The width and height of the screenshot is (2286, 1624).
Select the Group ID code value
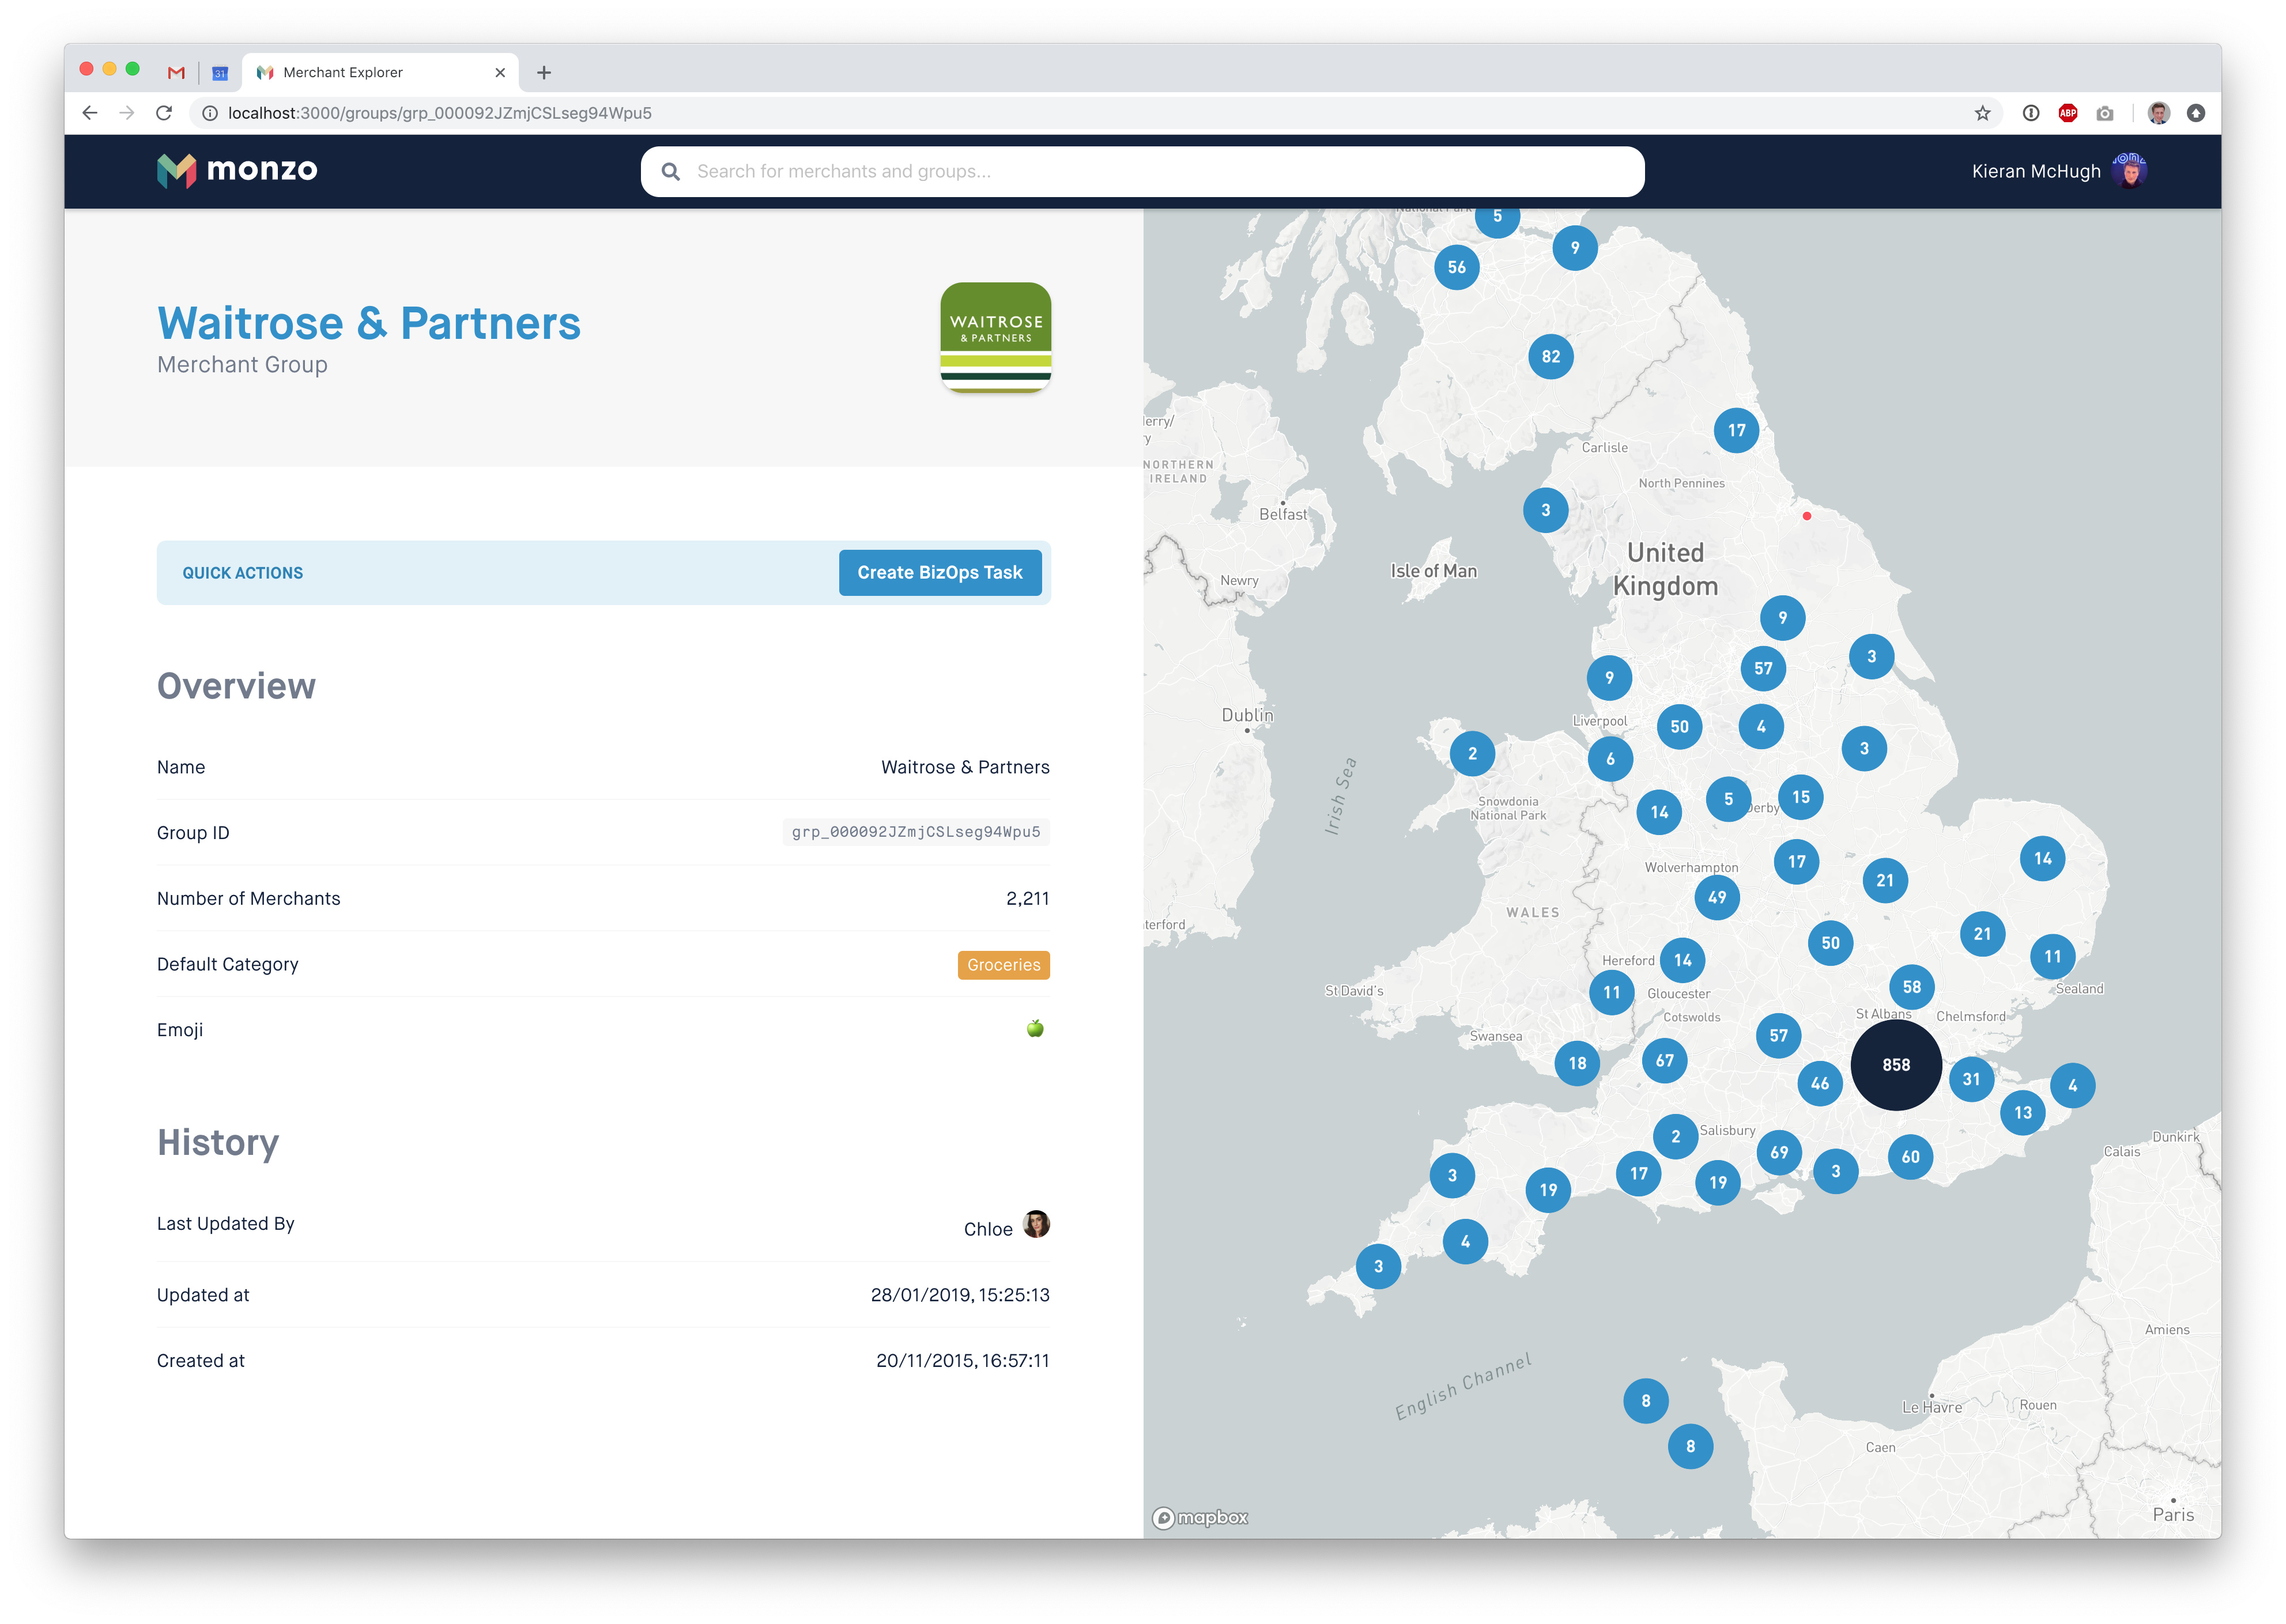915,832
